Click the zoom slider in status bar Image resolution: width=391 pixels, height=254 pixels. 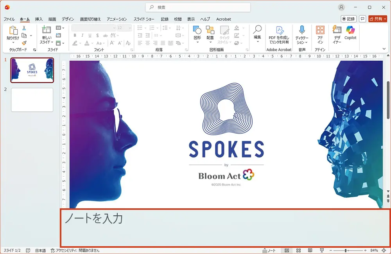coord(346,250)
